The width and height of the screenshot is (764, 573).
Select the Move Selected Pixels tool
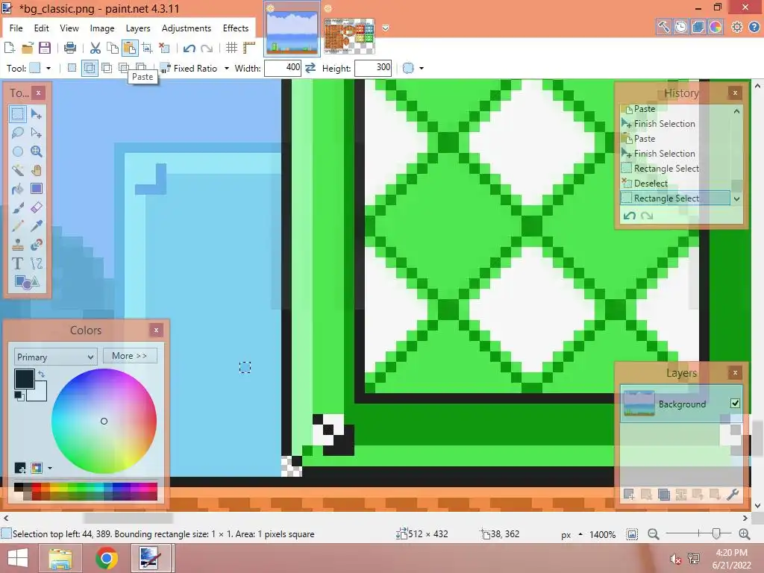[37, 114]
